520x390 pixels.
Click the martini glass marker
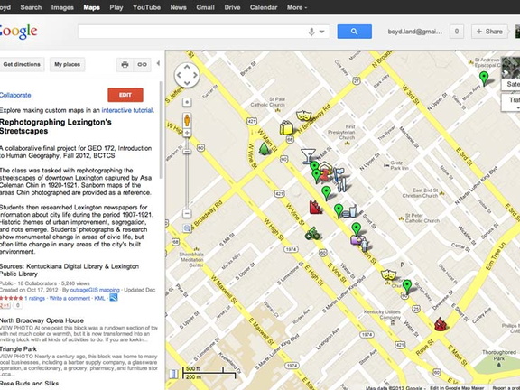(308, 156)
